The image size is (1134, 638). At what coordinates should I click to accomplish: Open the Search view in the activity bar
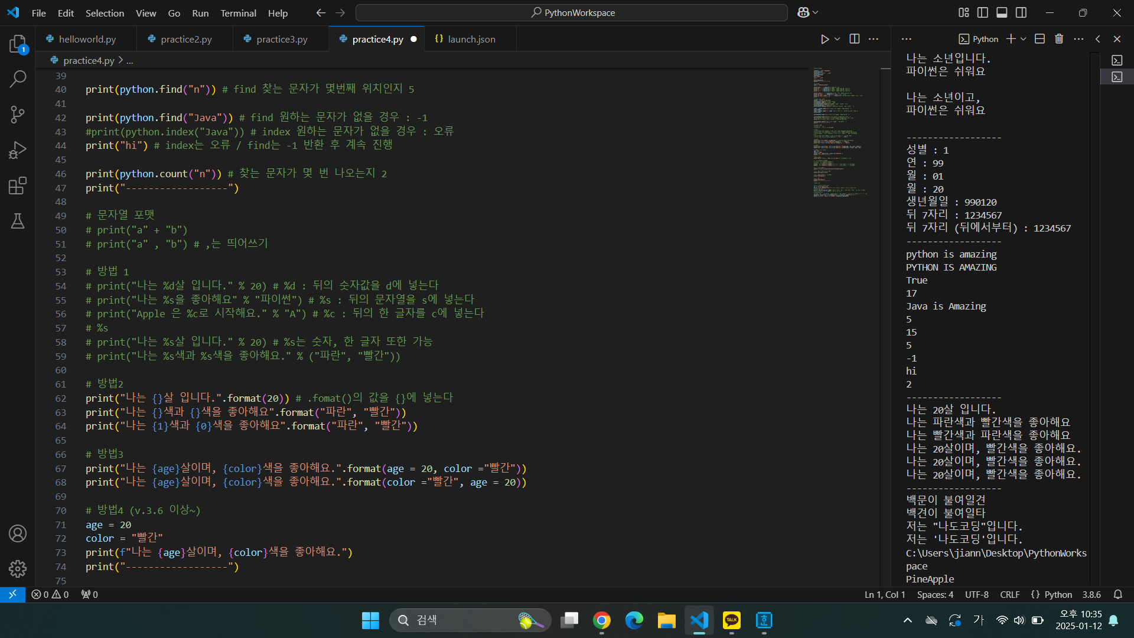pyautogui.click(x=18, y=79)
